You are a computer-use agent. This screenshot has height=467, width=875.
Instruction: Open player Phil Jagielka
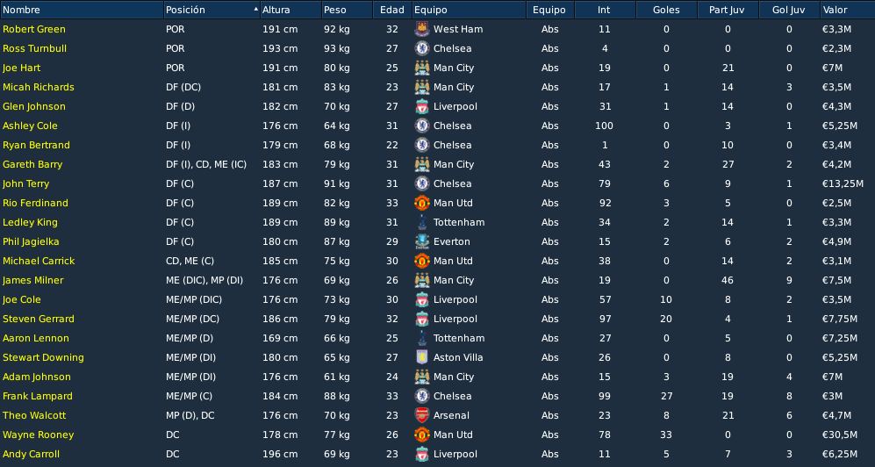[x=31, y=241]
